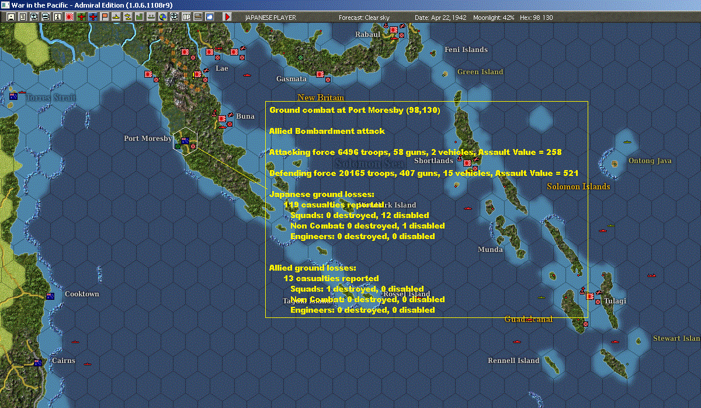
Task: Select the Japanese flag base at Tulagi
Action: coord(590,296)
